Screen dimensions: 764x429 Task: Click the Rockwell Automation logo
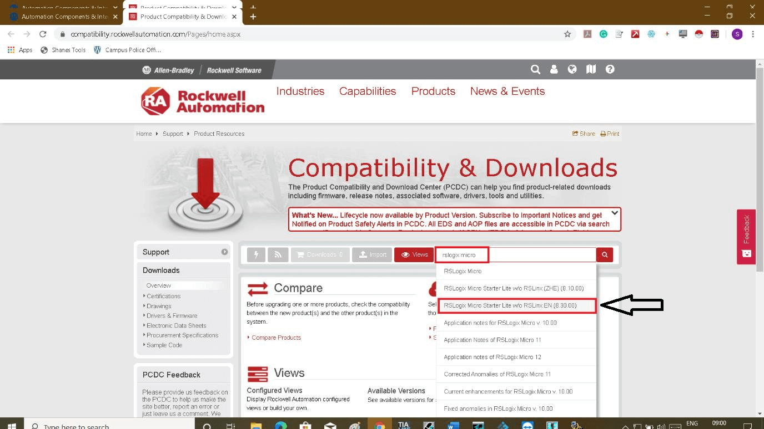pyautogui.click(x=203, y=101)
